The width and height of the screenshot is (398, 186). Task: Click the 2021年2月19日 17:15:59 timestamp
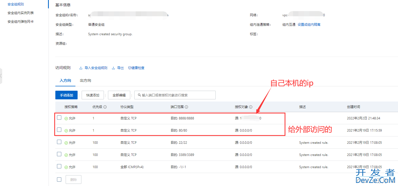tap(364, 130)
